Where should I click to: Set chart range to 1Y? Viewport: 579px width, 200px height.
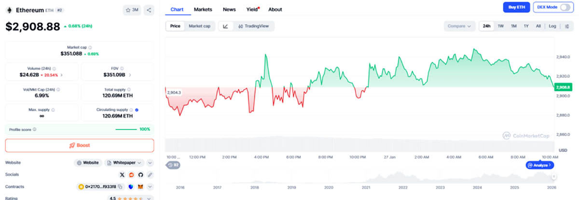(x=526, y=26)
